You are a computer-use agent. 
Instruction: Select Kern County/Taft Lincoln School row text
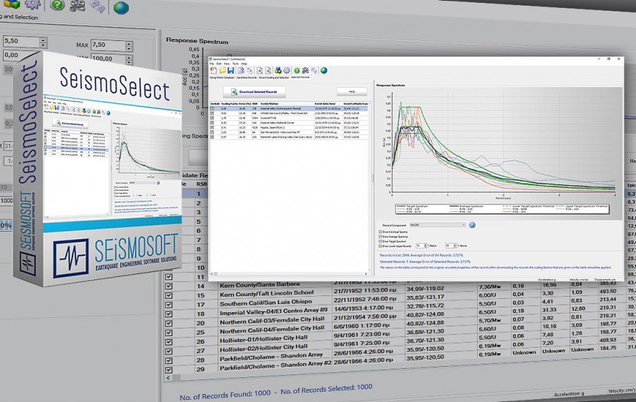click(266, 293)
